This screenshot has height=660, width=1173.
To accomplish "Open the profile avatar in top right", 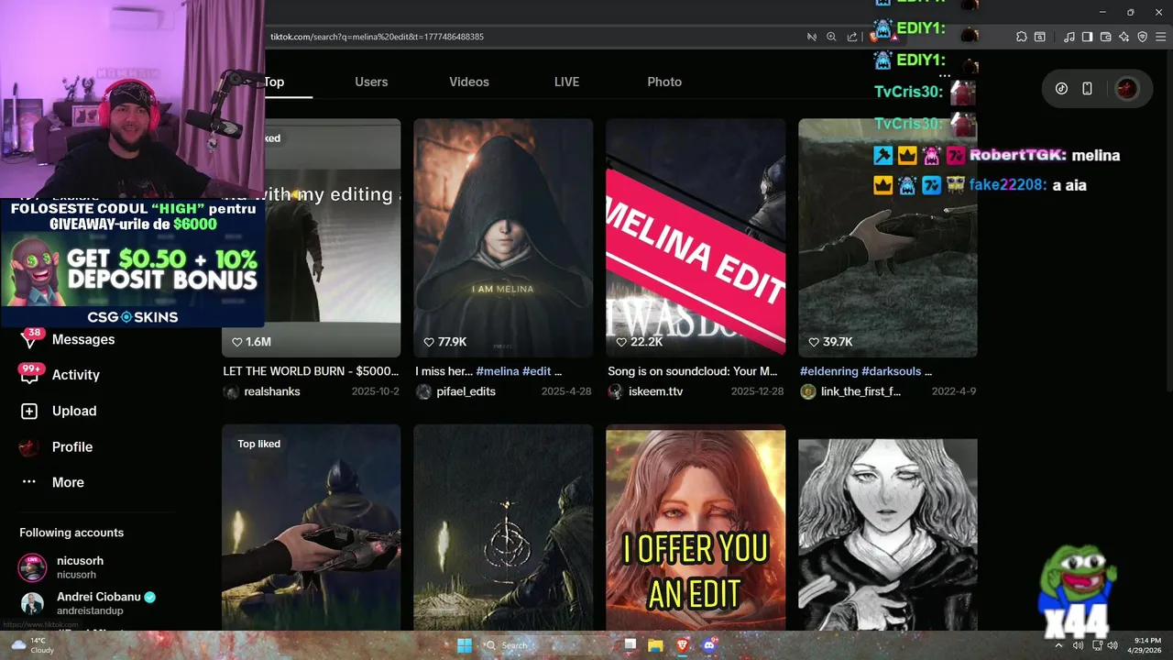I will point(1127,89).
